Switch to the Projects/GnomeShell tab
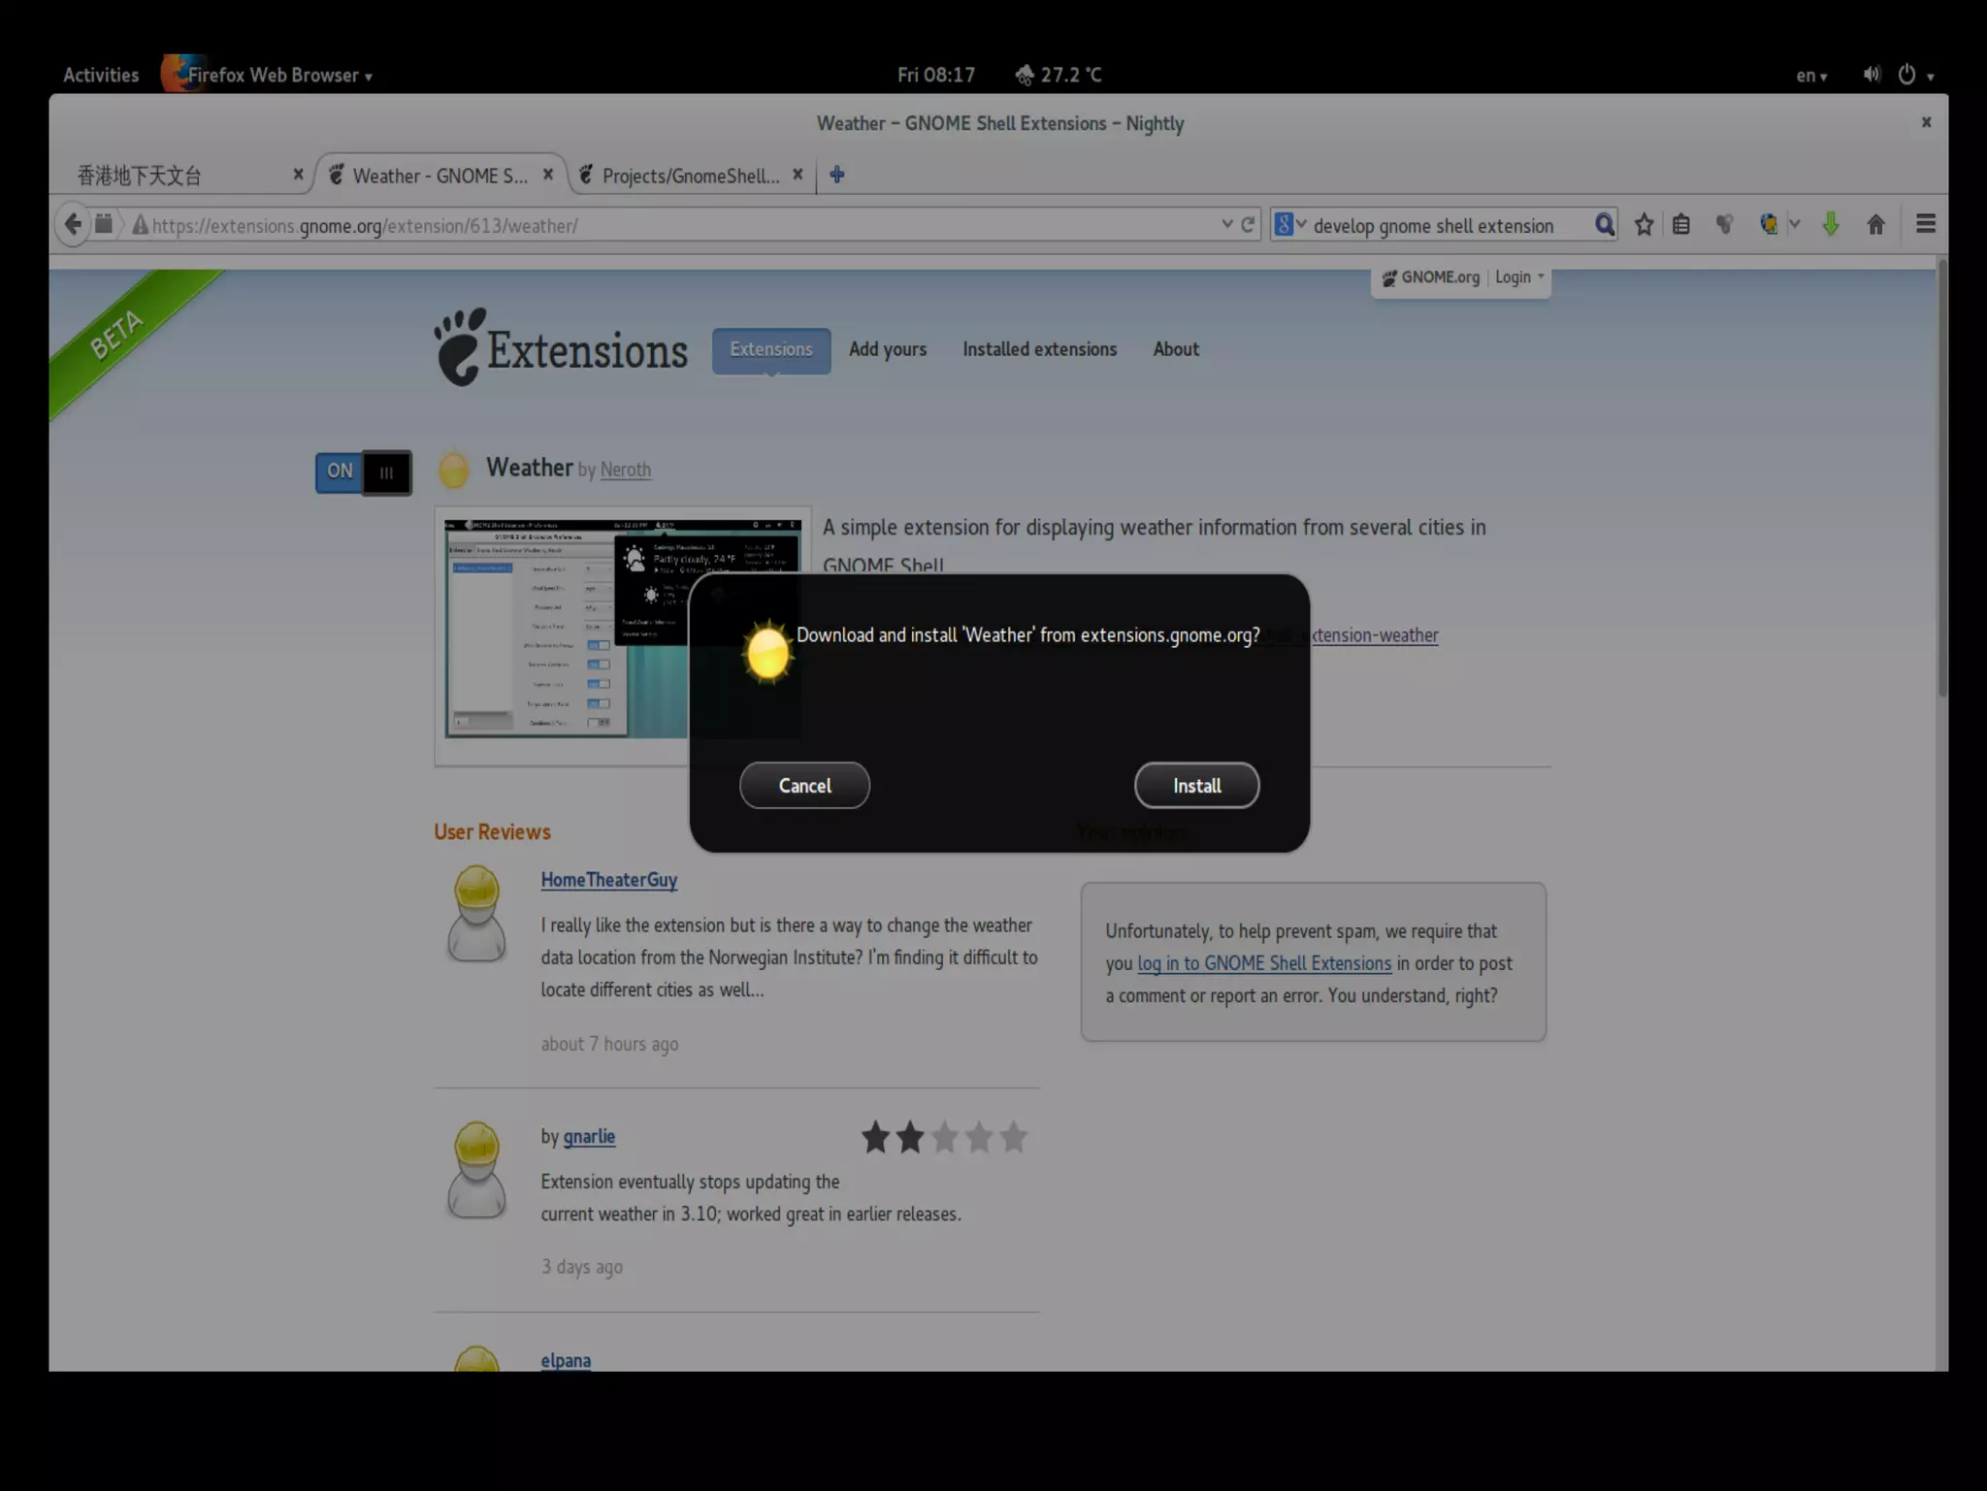1987x1491 pixels. 689,176
